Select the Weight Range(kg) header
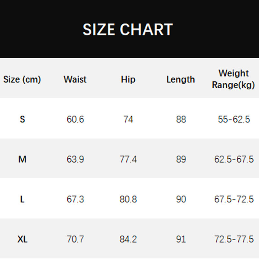 click(233, 79)
